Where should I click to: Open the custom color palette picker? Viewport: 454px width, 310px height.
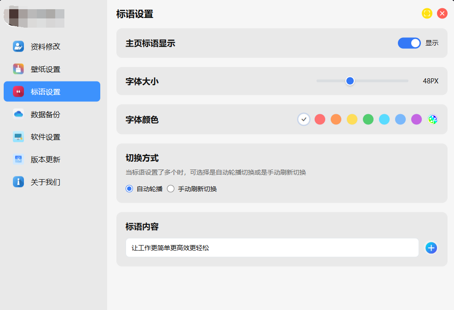[432, 119]
